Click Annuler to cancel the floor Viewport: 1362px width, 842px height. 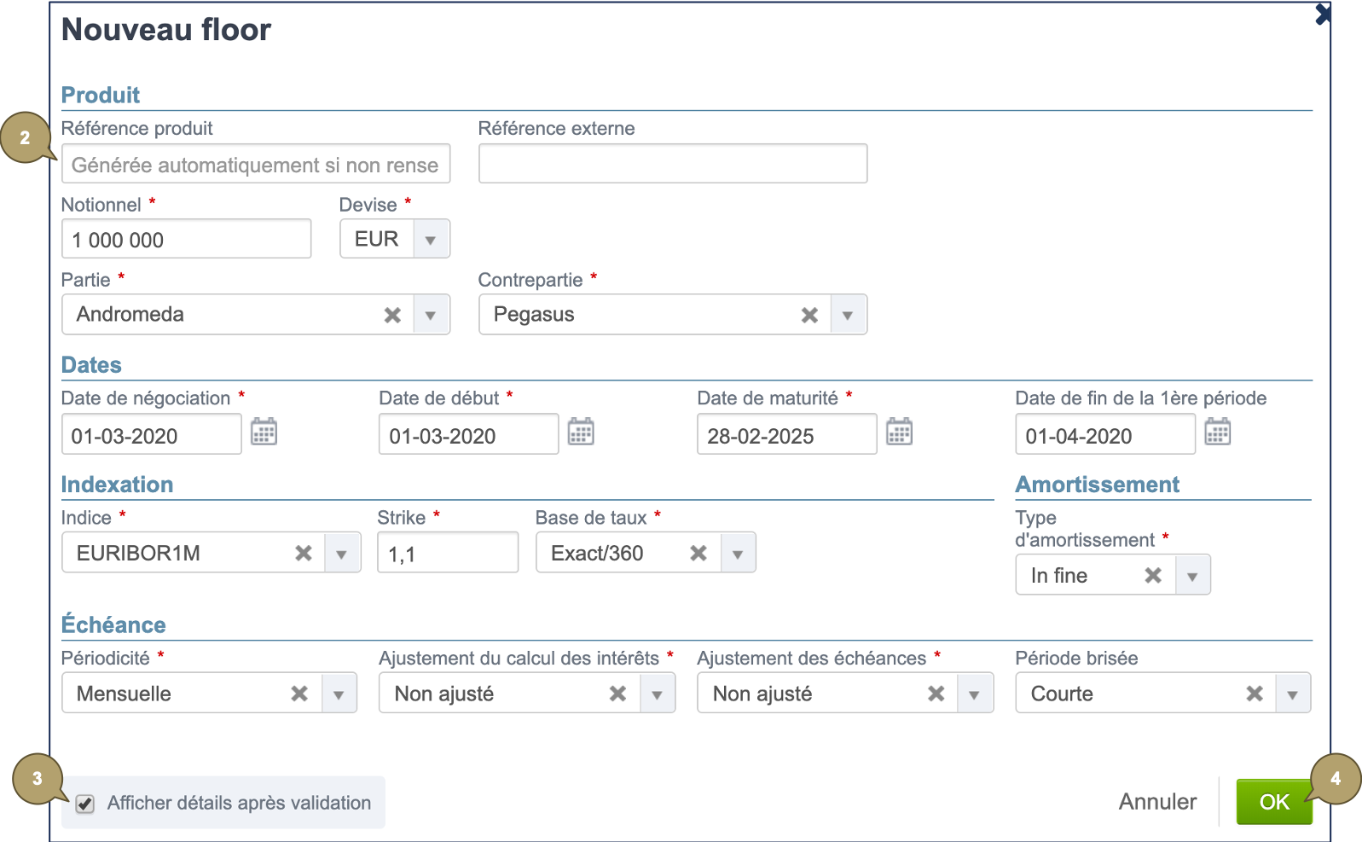(x=1157, y=802)
